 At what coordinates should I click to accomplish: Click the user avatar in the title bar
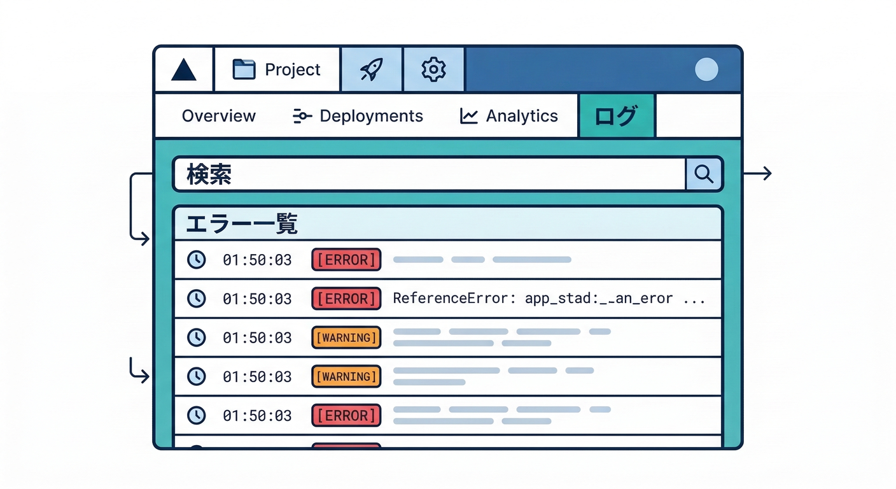[706, 70]
